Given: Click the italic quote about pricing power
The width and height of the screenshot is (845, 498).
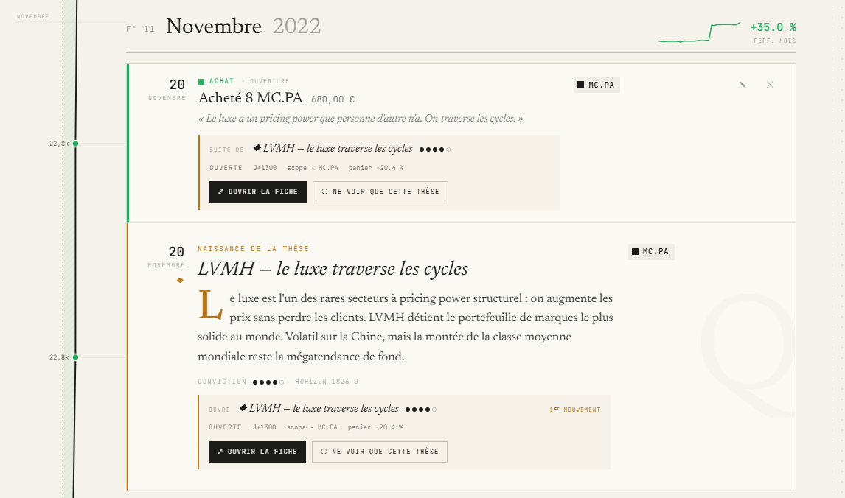Looking at the screenshot, I should click(x=361, y=119).
